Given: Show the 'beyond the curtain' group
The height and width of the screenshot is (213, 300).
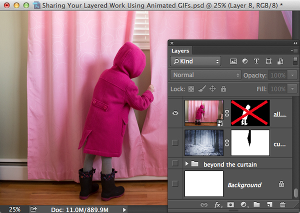Looking at the screenshot, I should coord(175,163).
